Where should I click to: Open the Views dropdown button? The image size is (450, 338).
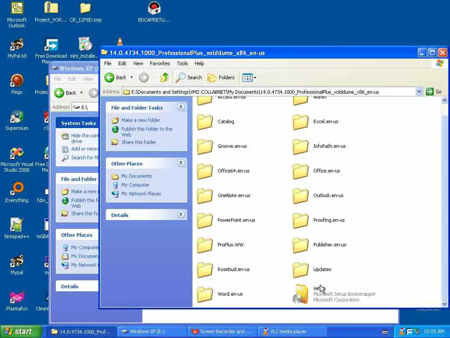tap(249, 77)
